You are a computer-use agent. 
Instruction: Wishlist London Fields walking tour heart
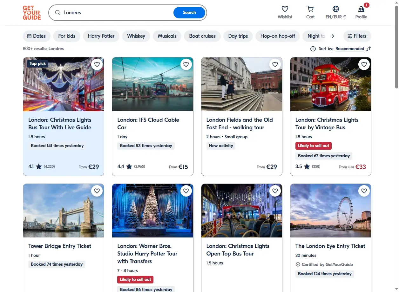point(275,64)
